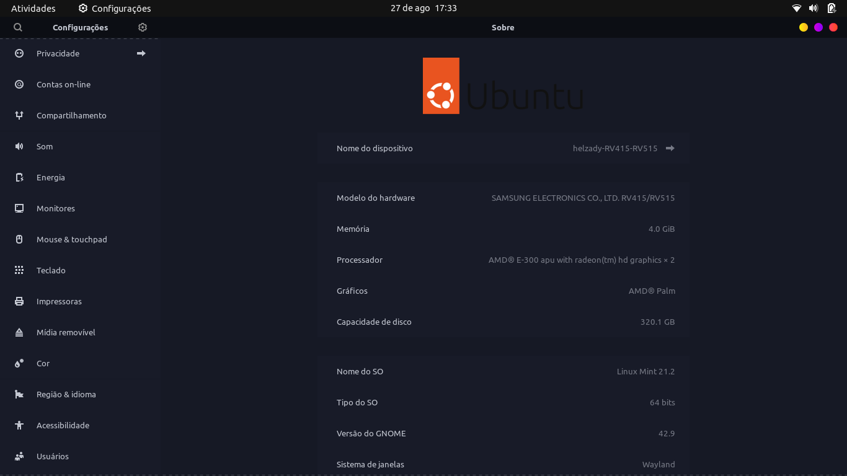The height and width of the screenshot is (476, 847).
Task: Click the Contas on-line icon
Action: point(19,84)
